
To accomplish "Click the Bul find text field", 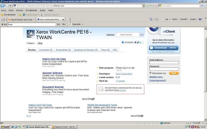I will (x=32, y=24).
